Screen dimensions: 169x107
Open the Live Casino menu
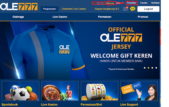click(60, 17)
